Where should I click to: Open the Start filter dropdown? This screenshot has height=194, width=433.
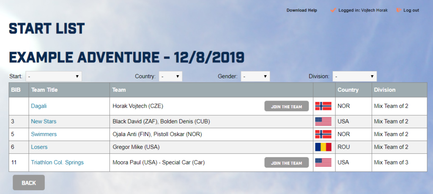click(54, 76)
